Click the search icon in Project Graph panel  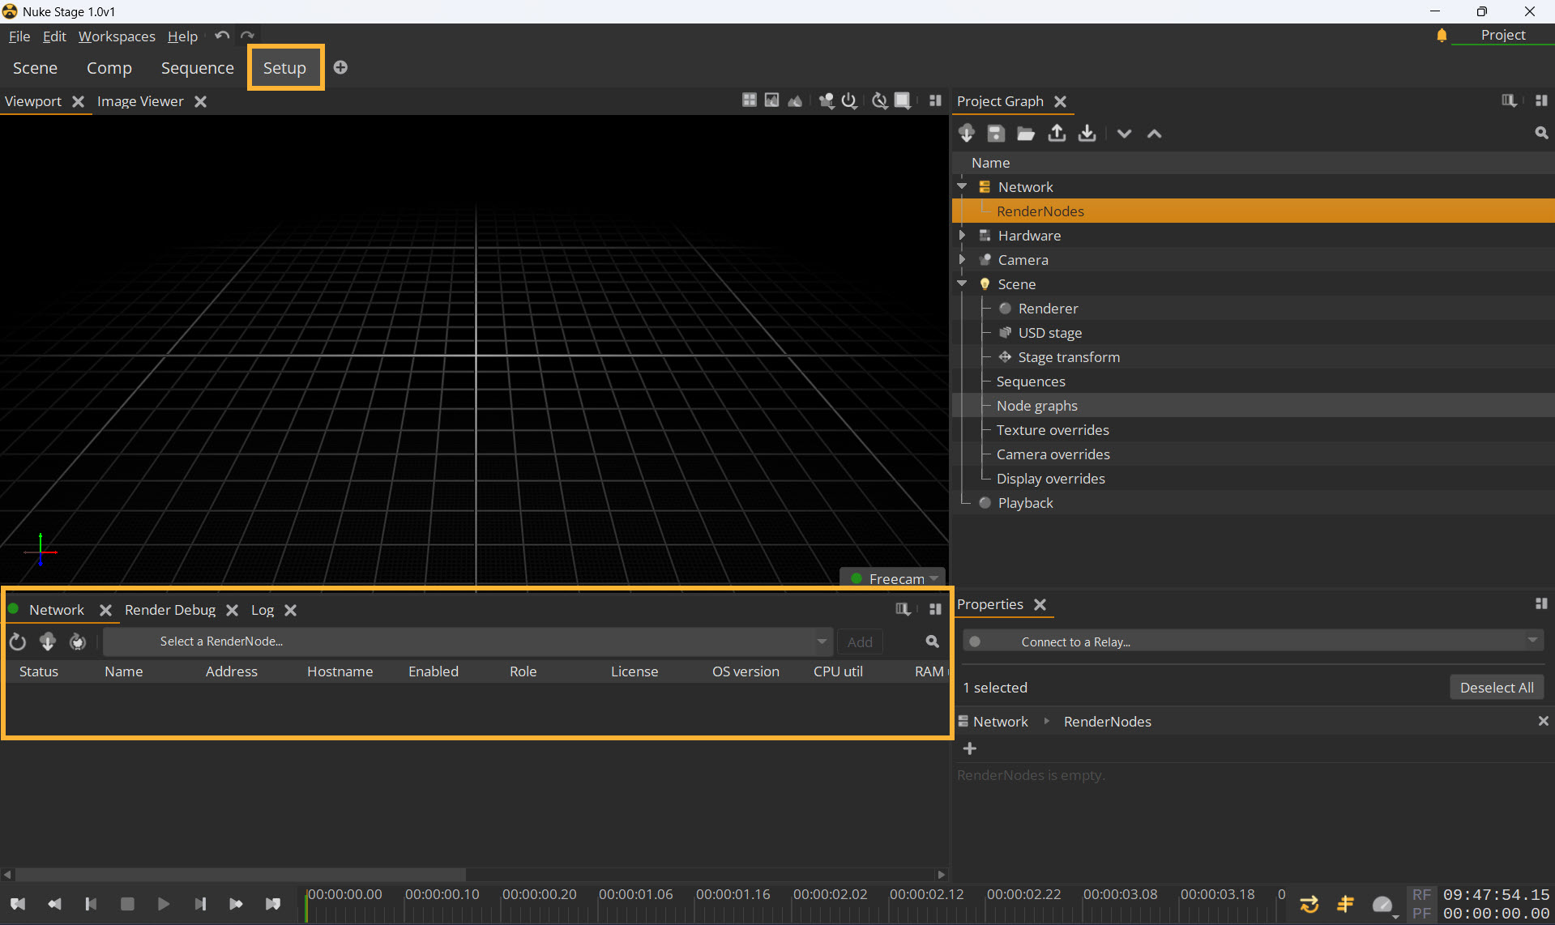(x=1540, y=134)
